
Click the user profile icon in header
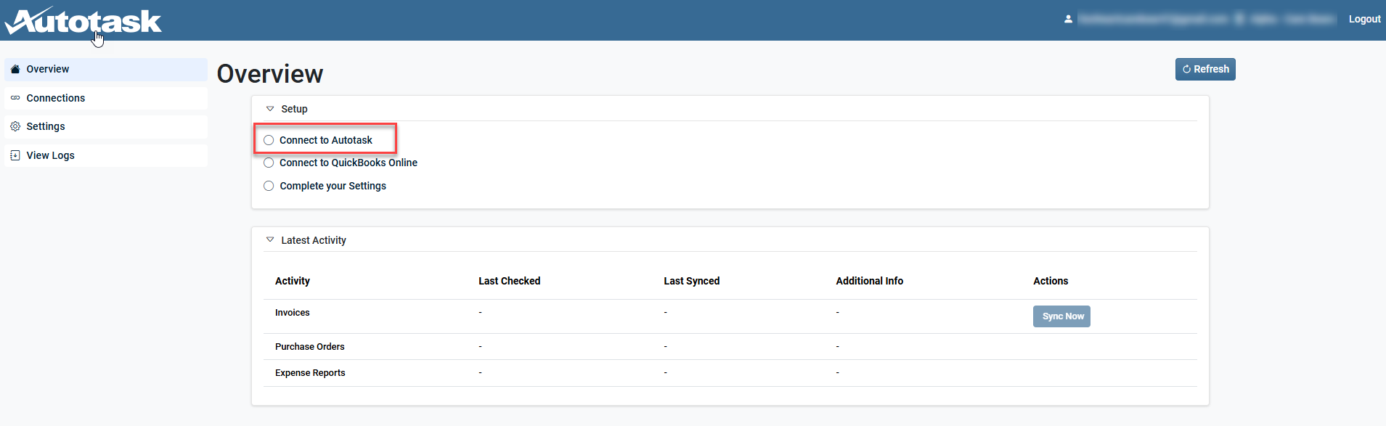coord(1068,19)
